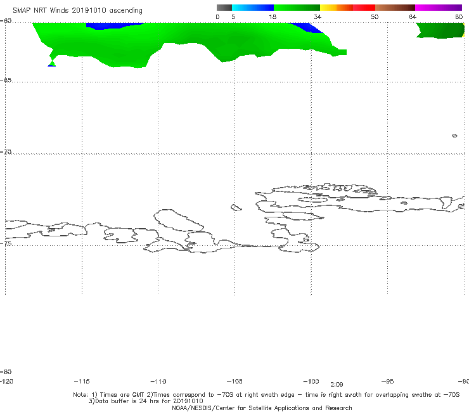
Task: Click the color bar label '18'
Action: 273,17
